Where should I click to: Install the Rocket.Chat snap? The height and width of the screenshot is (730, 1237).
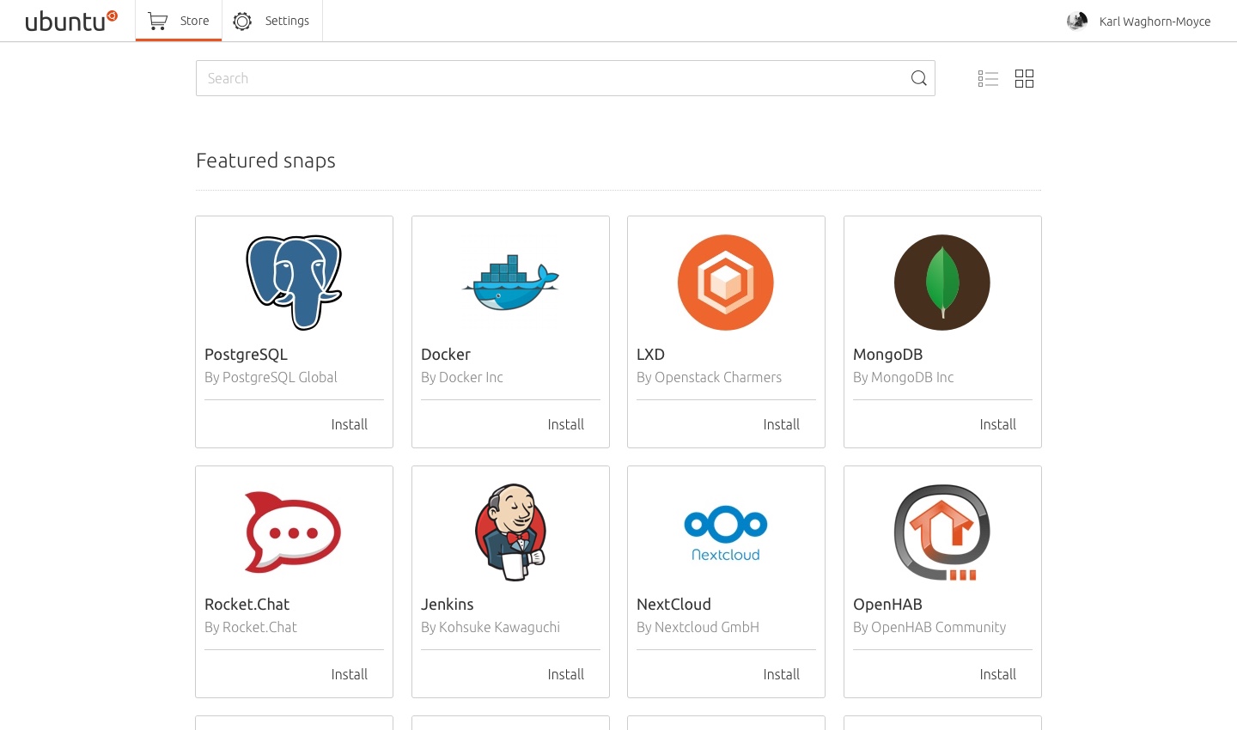point(350,674)
